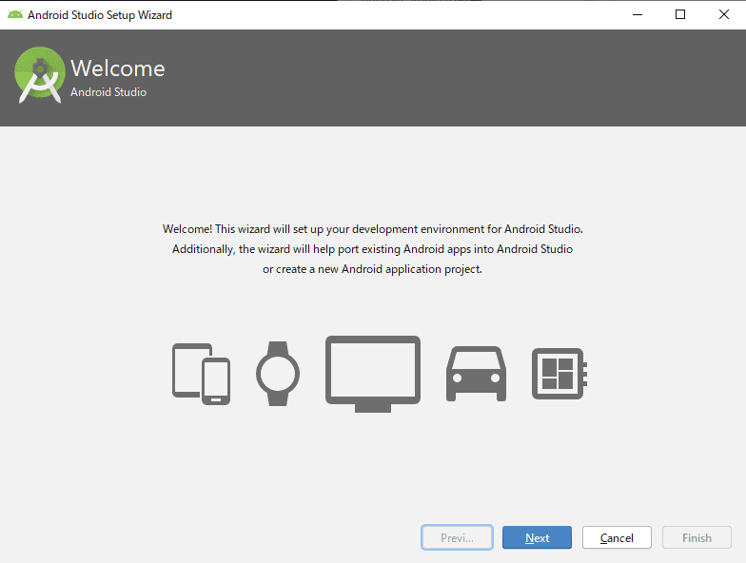Minimize the Setup Wizard window
The width and height of the screenshot is (746, 563).
tap(638, 15)
